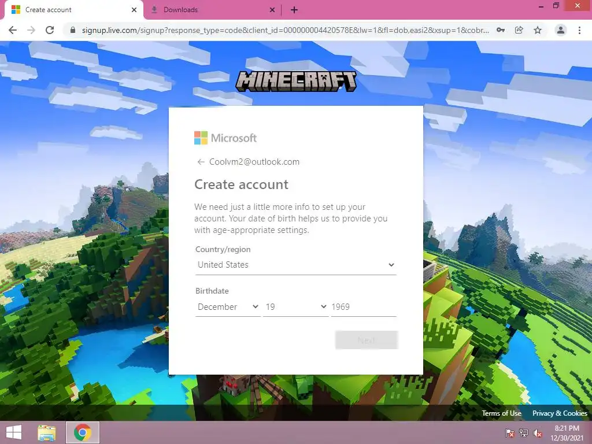The height and width of the screenshot is (444, 592).
Task: Open the Chrome profile avatar
Action: pyautogui.click(x=561, y=30)
